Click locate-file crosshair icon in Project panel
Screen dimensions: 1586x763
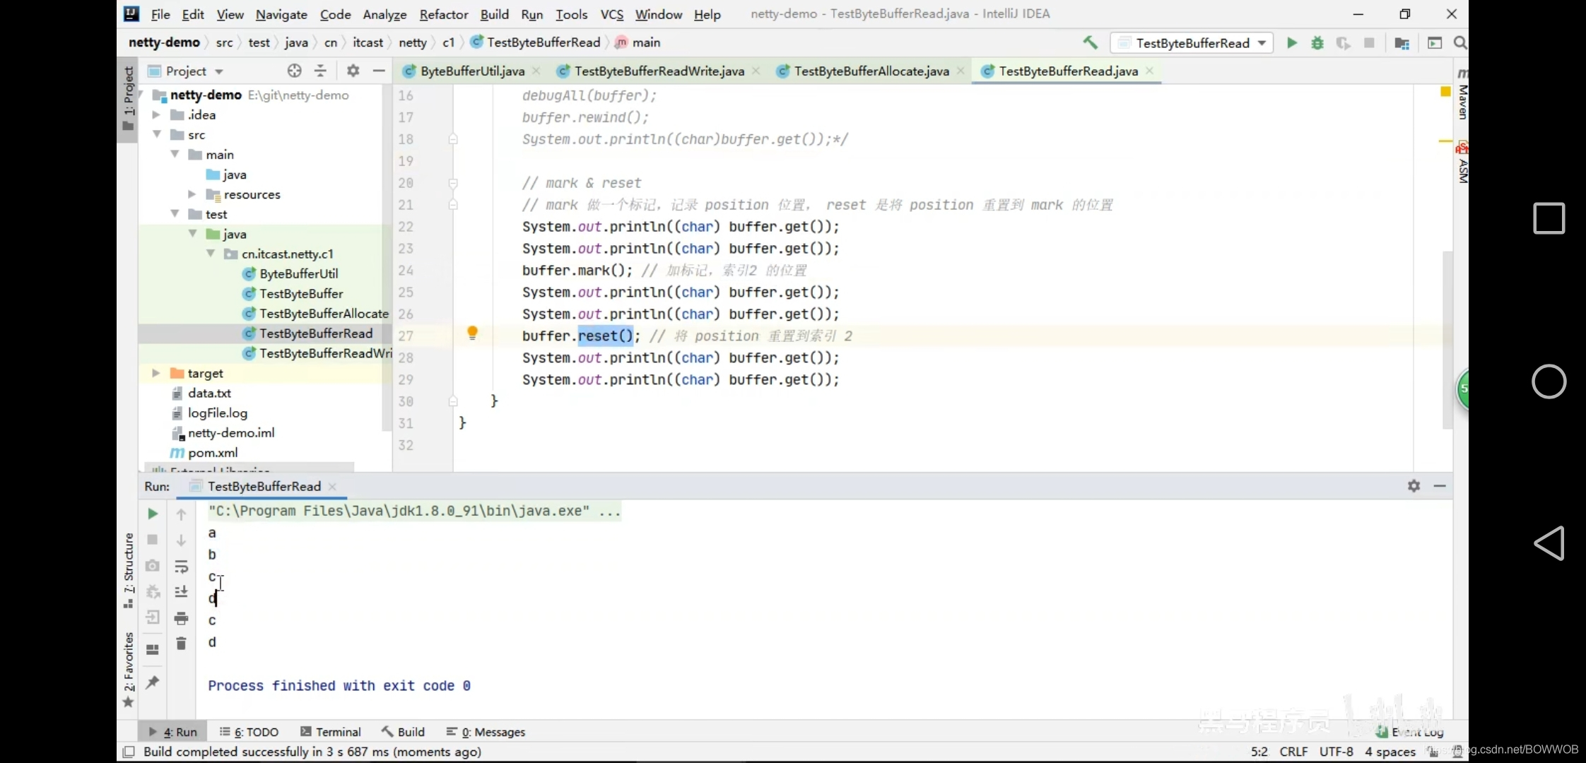pyautogui.click(x=295, y=71)
